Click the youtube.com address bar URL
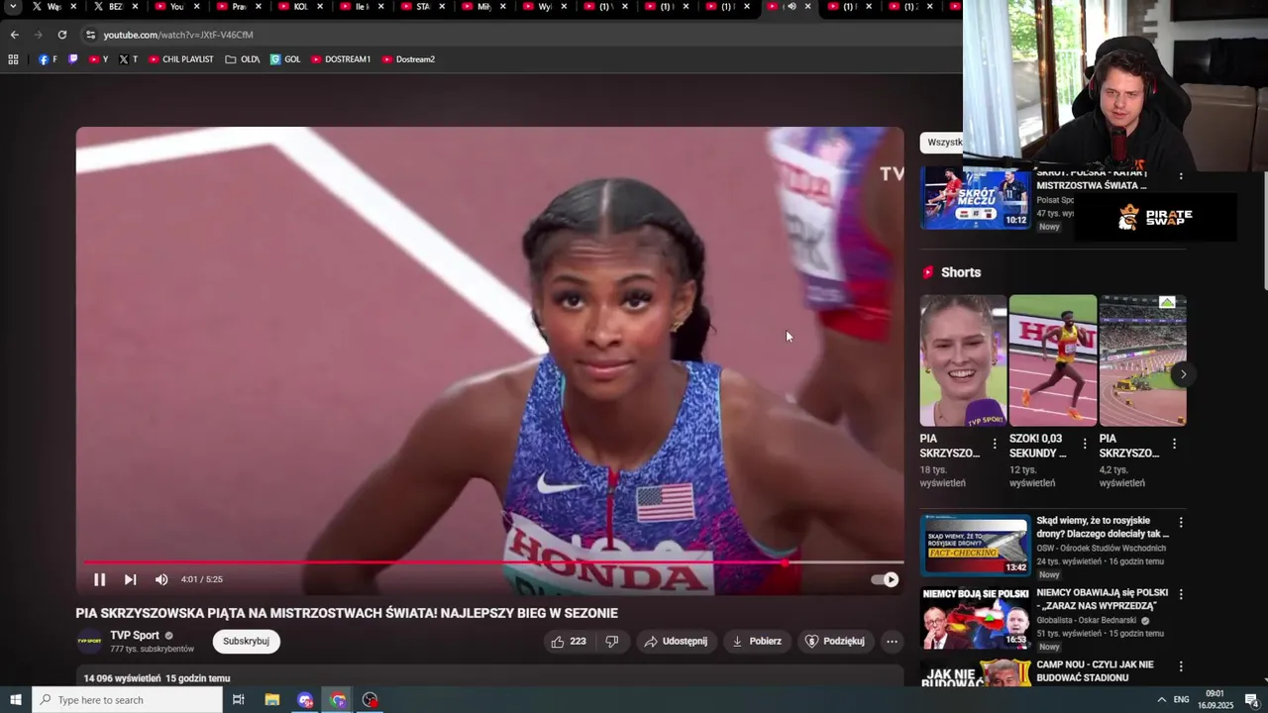1268x713 pixels. [x=178, y=35]
